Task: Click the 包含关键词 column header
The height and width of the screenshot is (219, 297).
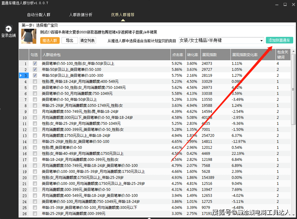Action: 283,55
